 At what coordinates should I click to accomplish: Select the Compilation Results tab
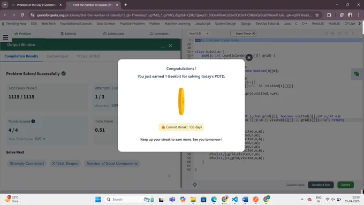pyautogui.click(x=21, y=56)
